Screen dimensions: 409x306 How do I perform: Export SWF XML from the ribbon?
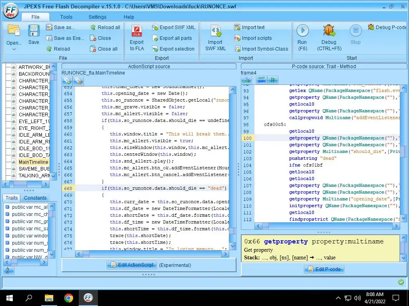click(174, 27)
